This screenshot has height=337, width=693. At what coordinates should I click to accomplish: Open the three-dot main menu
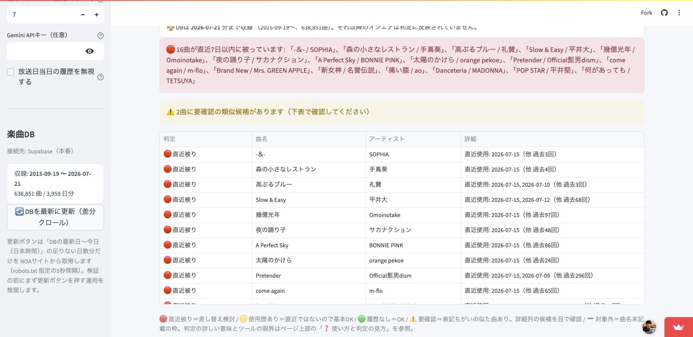[x=679, y=13]
